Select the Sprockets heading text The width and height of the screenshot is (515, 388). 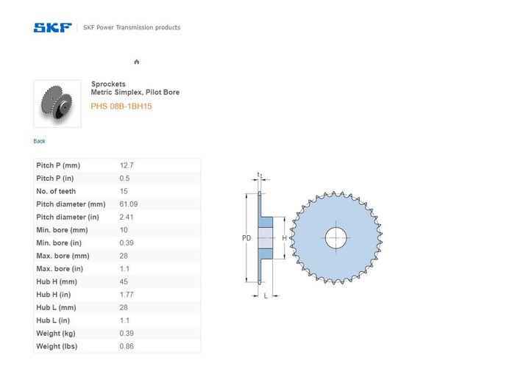tap(107, 84)
